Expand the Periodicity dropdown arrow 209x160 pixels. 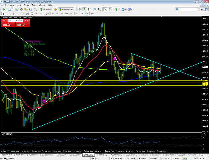(125, 9)
